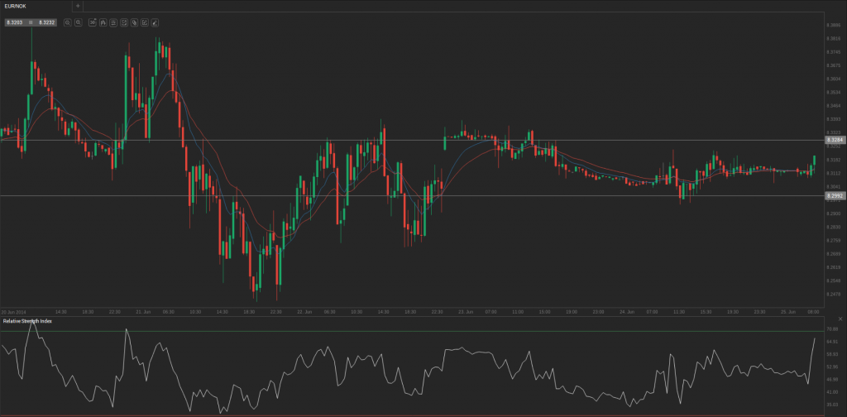The width and height of the screenshot is (847, 417).
Task: Add a new chart tab with plus
Action: point(78,6)
